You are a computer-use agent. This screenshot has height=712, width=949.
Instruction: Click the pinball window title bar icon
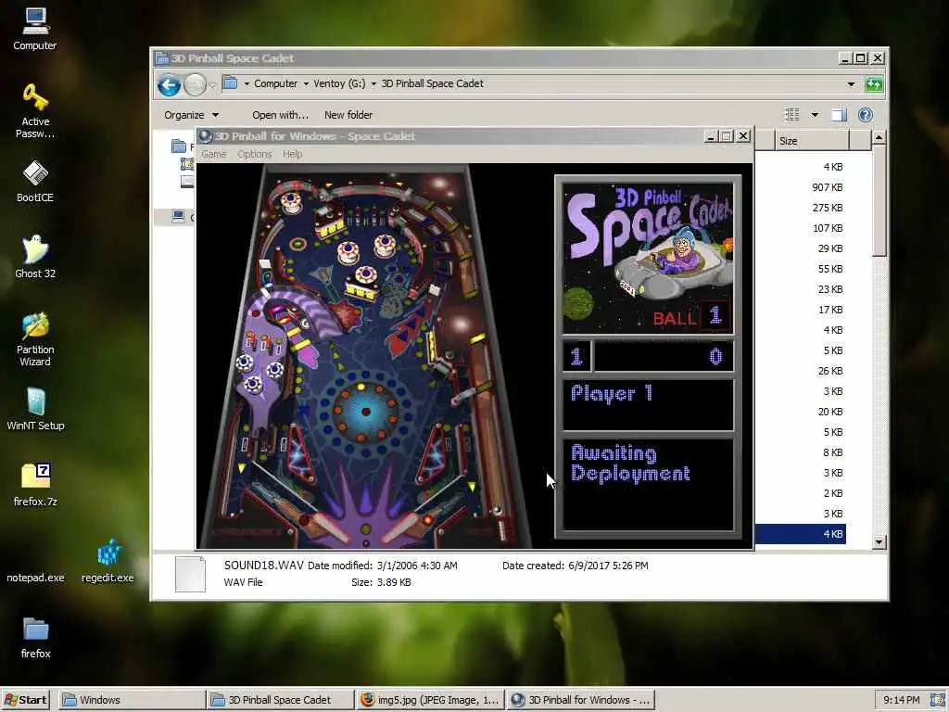coord(205,136)
